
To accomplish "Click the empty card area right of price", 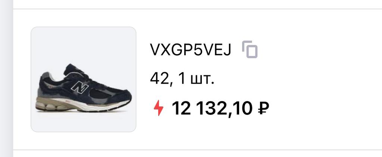I will 324,108.
